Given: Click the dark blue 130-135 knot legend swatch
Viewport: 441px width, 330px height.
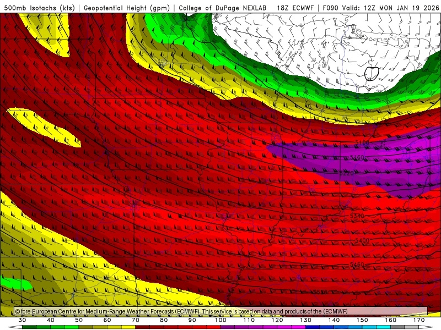Looking at the screenshot, I should click(313, 327).
